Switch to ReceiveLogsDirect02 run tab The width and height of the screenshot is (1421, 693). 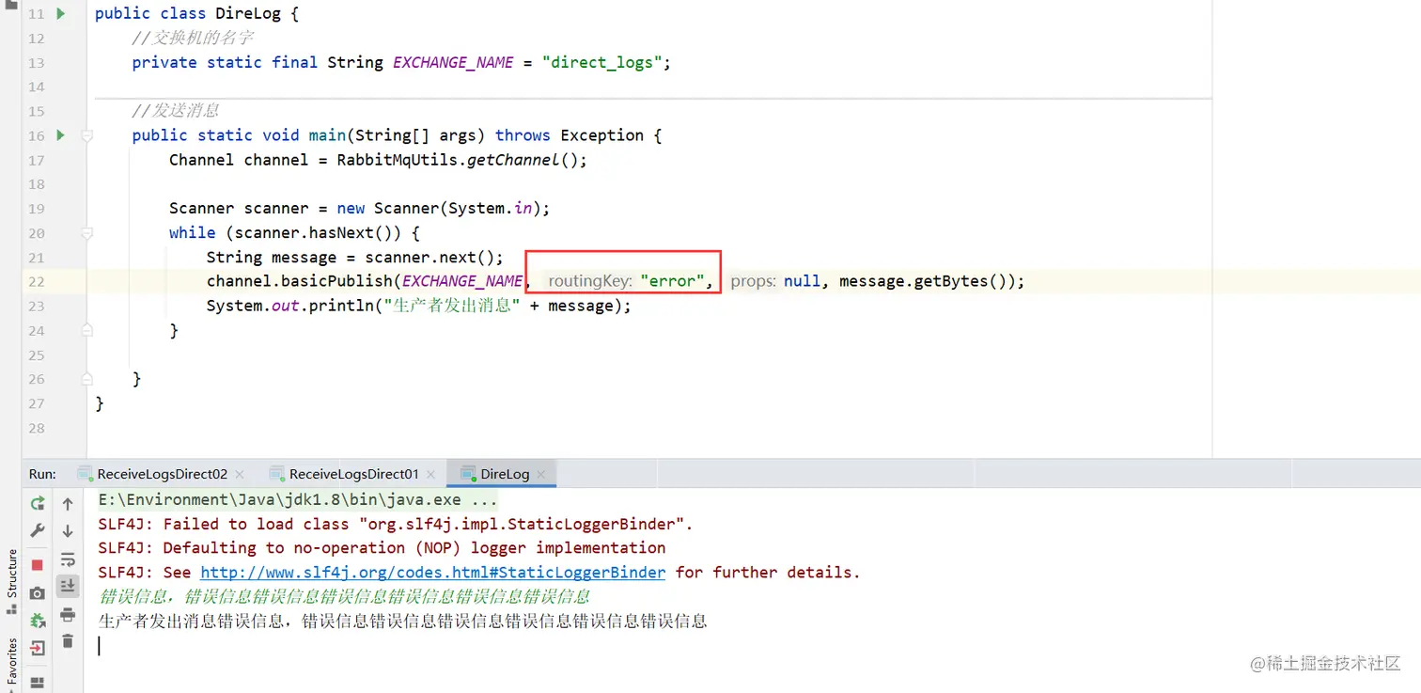(162, 474)
